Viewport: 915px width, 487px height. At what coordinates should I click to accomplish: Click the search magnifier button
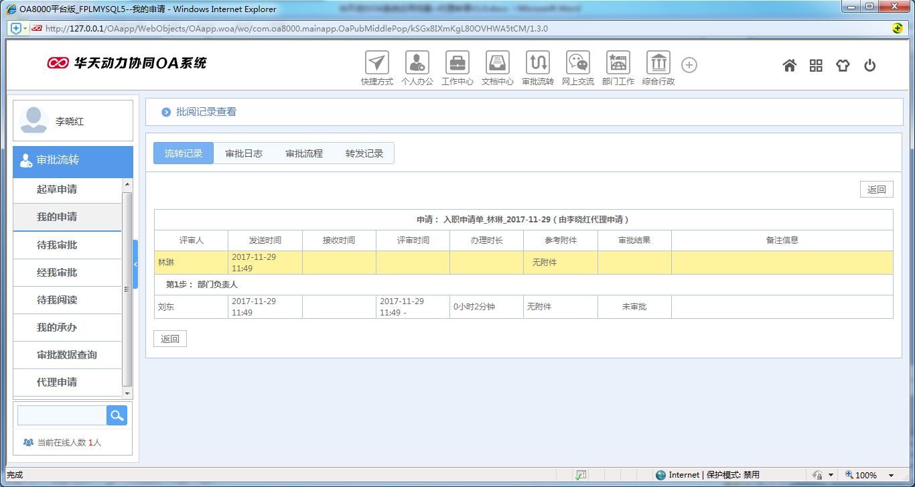click(117, 415)
